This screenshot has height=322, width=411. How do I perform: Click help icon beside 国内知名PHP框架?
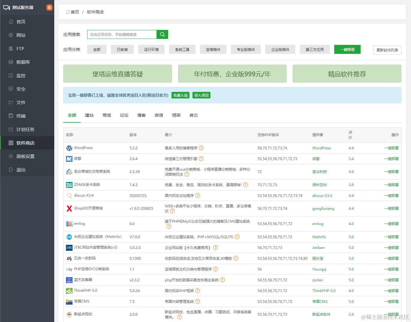pyautogui.click(x=198, y=291)
